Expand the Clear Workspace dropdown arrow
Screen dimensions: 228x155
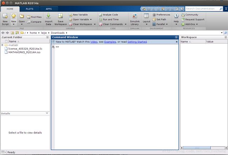pos(95,24)
